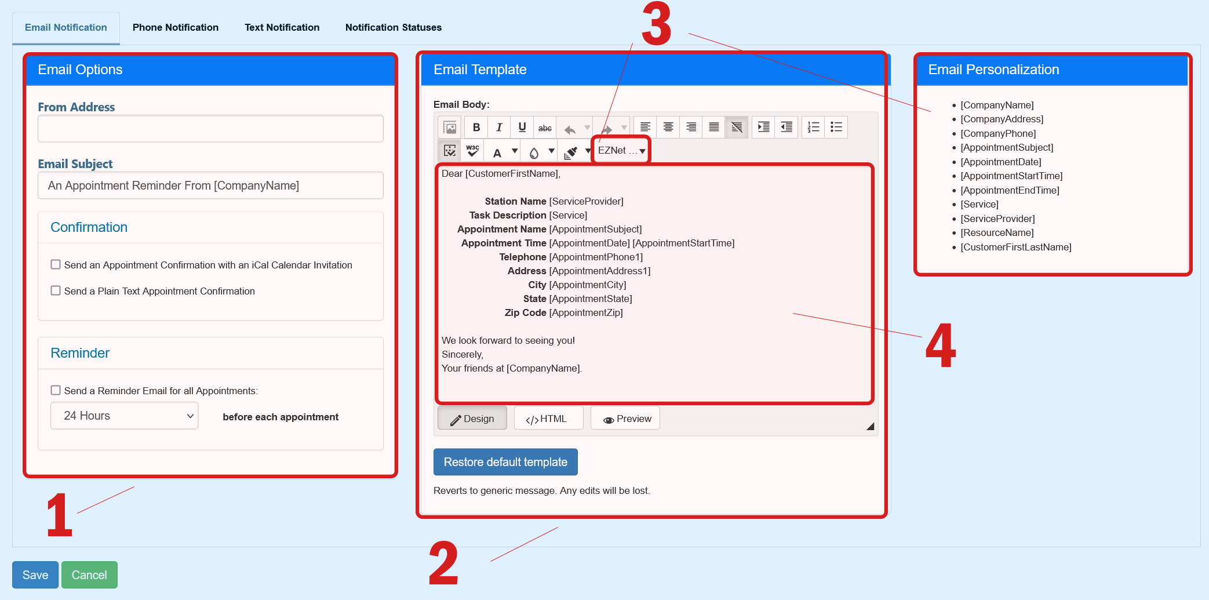Open the EZNet personalization fields dropdown
Viewport: 1209px width, 600px height.
pos(620,150)
